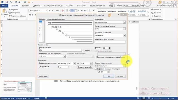
Task: Open the font name Calibri dropdown
Action: point(39,11)
